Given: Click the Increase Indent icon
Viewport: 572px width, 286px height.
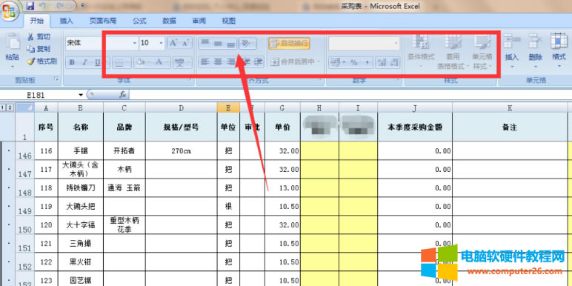Looking at the screenshot, I should point(259,62).
